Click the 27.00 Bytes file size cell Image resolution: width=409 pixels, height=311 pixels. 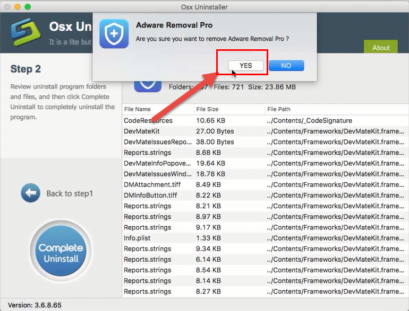coord(215,131)
